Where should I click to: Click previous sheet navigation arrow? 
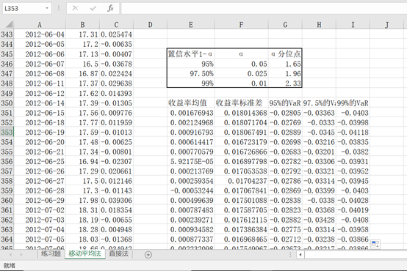coord(10,255)
